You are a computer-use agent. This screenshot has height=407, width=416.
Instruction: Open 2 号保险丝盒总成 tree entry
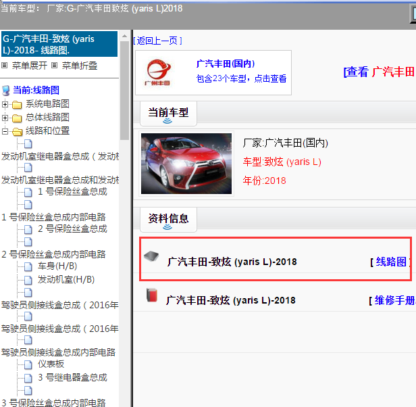pyautogui.click(x=72, y=229)
